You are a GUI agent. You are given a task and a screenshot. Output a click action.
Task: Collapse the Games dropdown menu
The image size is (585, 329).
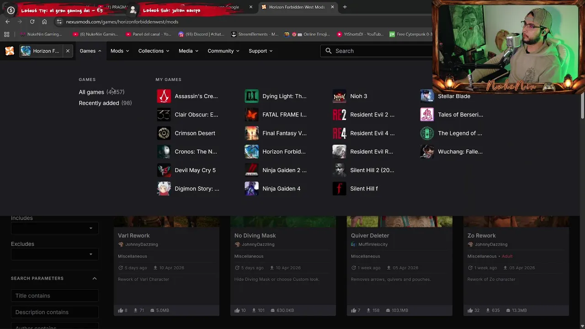(x=90, y=51)
